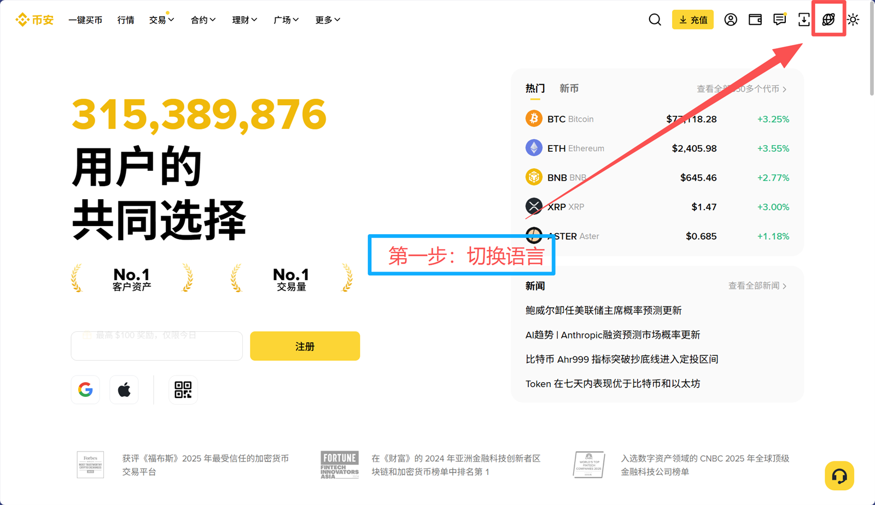Expand the 理财 dropdown menu

pyautogui.click(x=244, y=20)
